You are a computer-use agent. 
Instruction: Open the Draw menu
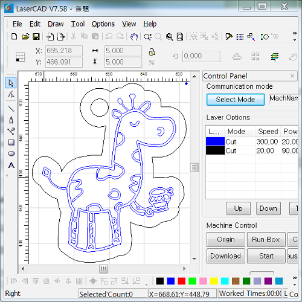[56, 24]
